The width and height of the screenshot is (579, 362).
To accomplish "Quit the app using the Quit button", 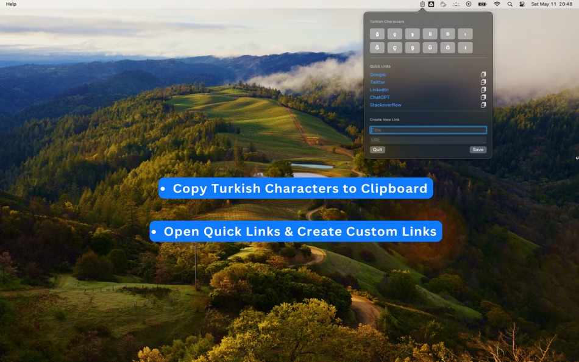I will point(377,149).
